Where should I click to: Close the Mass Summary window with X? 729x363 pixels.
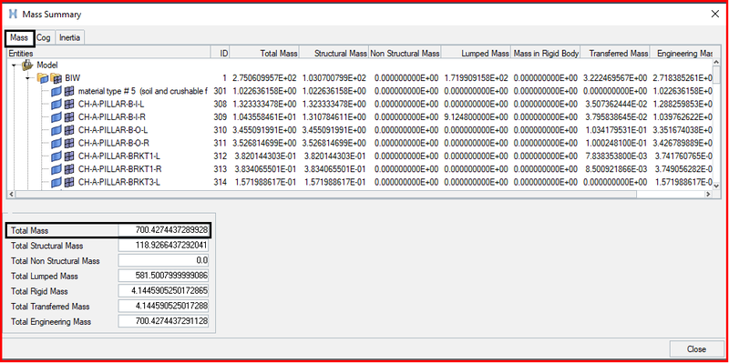715,14
